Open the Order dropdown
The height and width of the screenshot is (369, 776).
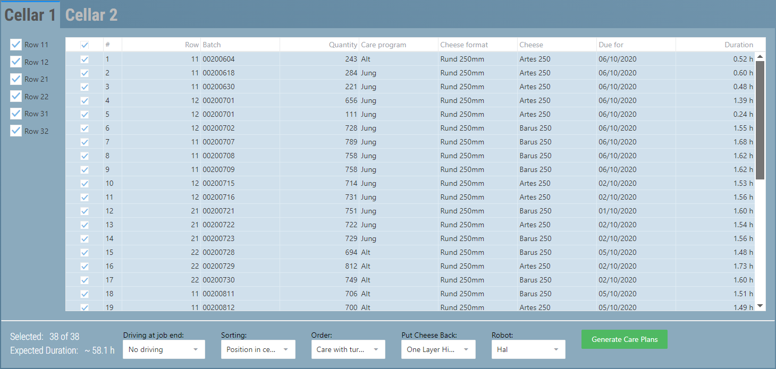point(348,349)
